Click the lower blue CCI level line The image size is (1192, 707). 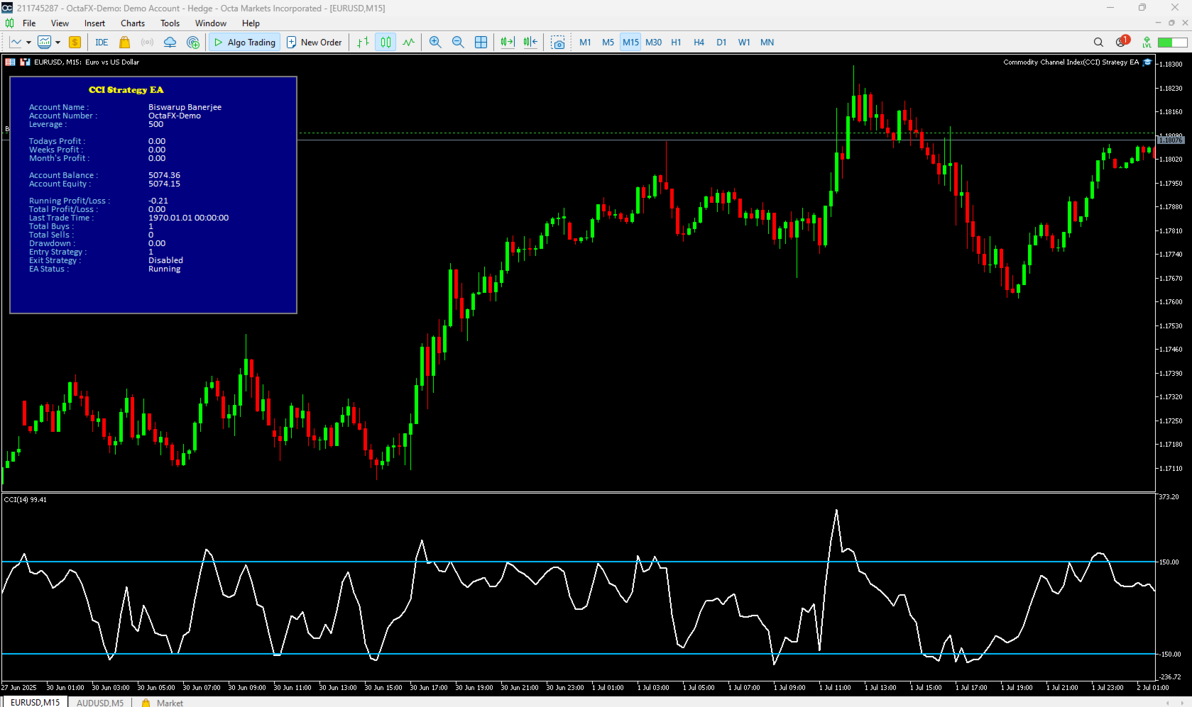[578, 654]
